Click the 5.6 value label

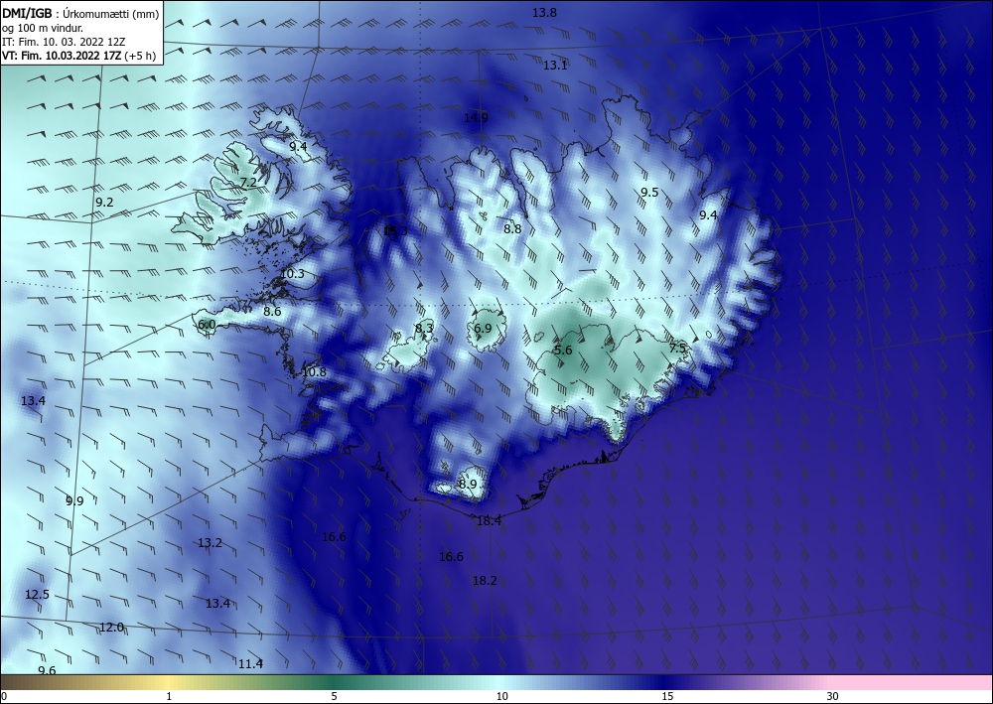pyautogui.click(x=563, y=351)
